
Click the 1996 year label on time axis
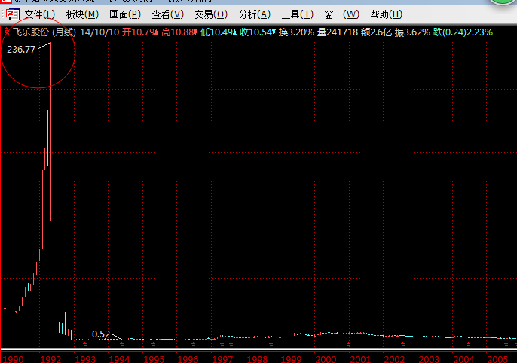point(188,358)
